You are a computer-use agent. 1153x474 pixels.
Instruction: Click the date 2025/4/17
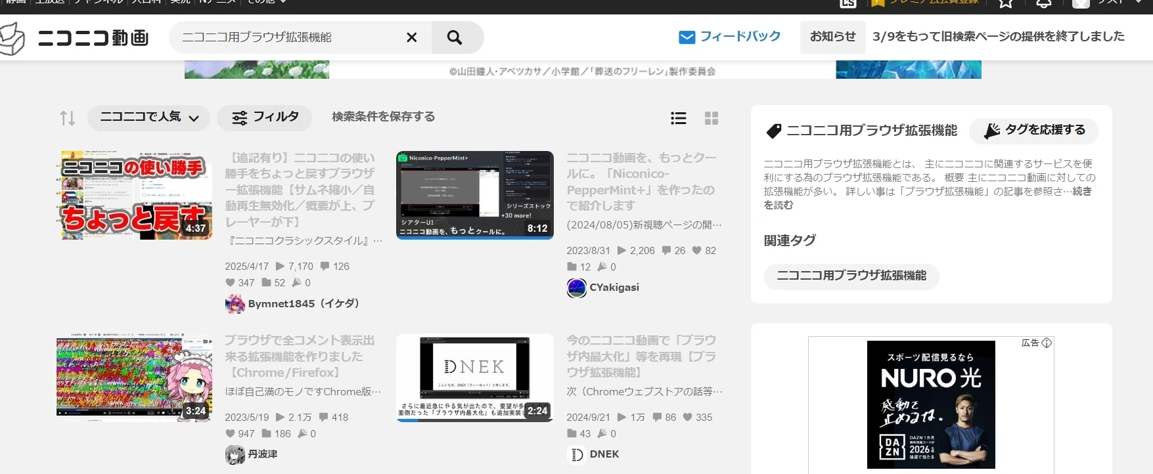[247, 267]
